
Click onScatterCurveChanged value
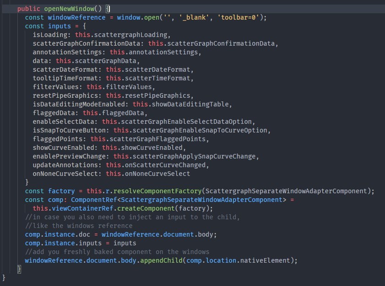point(165,165)
